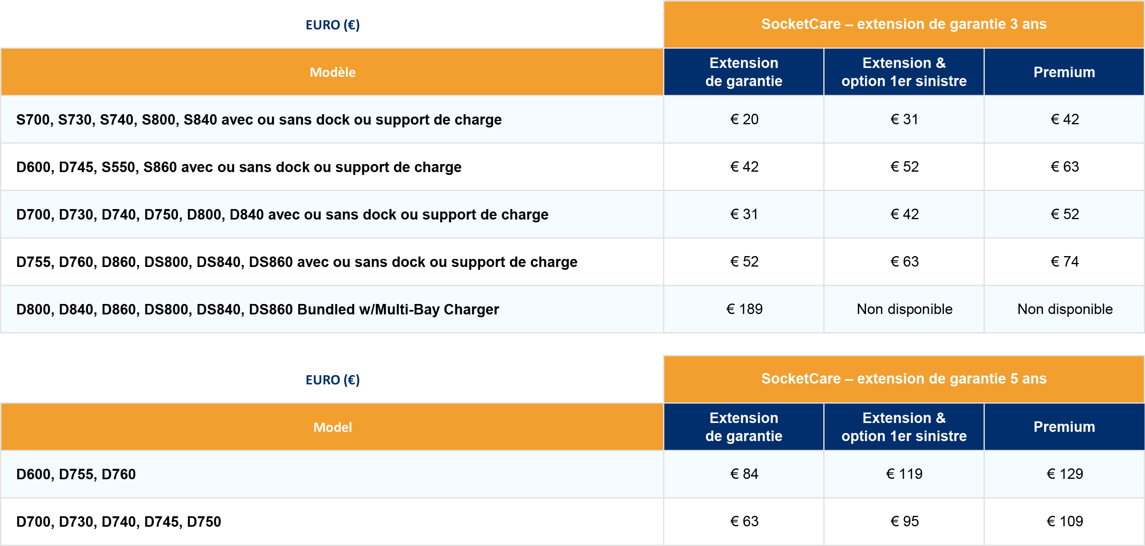Select the € 95 option 1er sinistre price
The width and height of the screenshot is (1145, 546).
(904, 521)
